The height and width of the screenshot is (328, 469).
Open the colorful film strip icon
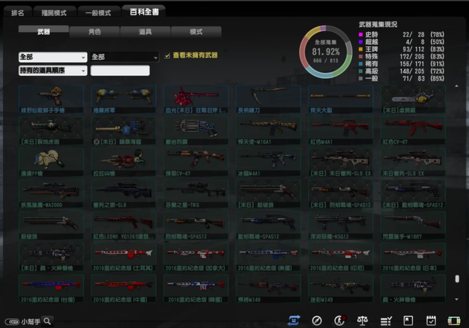(x=454, y=321)
